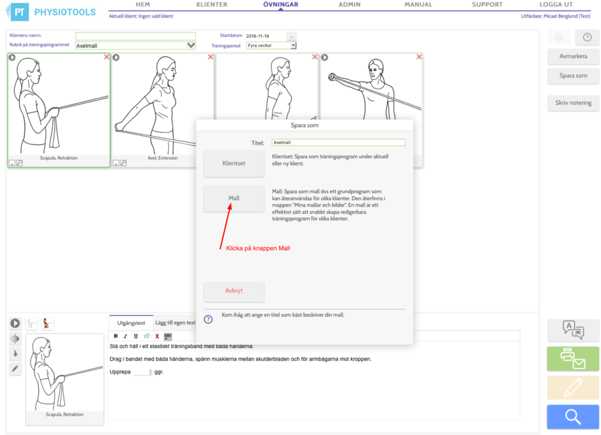The image size is (601, 435).
Task: Switch to Lägg till egen text tab
Action: (175, 323)
